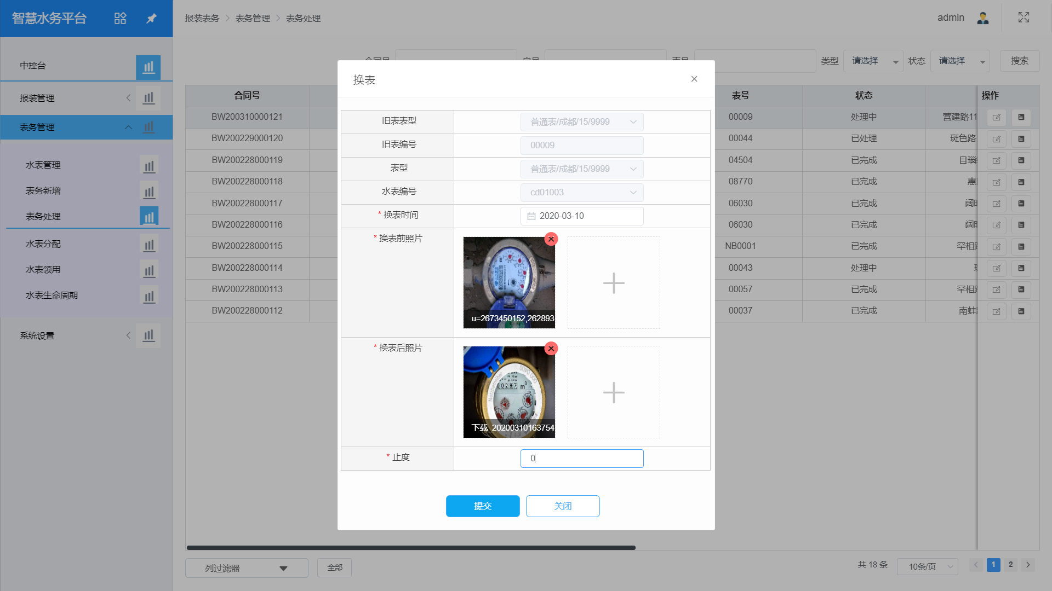The image size is (1052, 591).
Task: Remove the 换表后照片 uploaded photo
Action: (551, 349)
